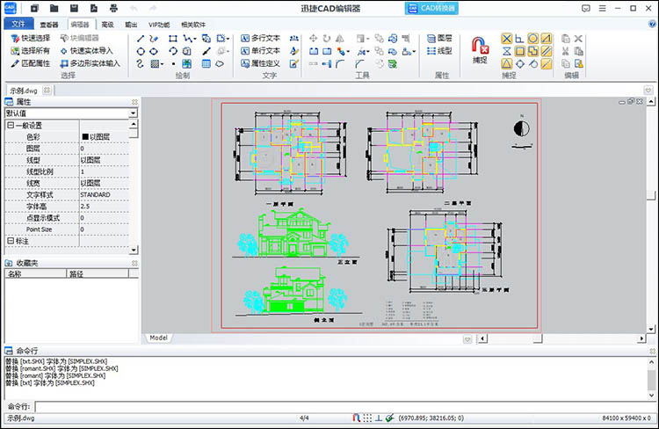Screen dimensions: 659x429
Task: Close the 示例.dwg document tab
Action: pos(47,90)
